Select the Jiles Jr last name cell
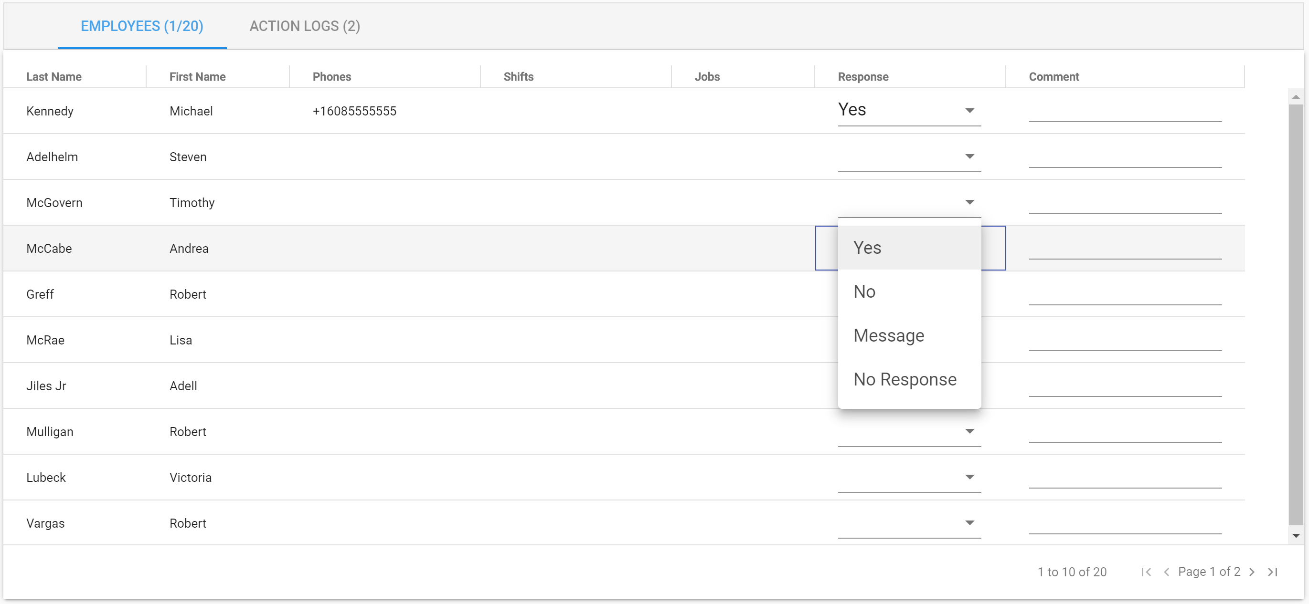Screen dimensions: 1309x604 46,386
